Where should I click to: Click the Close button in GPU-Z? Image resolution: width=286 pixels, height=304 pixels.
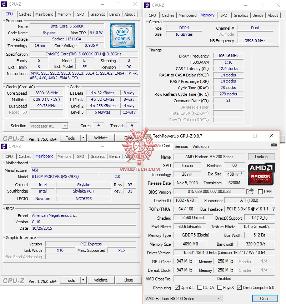coord(265,298)
